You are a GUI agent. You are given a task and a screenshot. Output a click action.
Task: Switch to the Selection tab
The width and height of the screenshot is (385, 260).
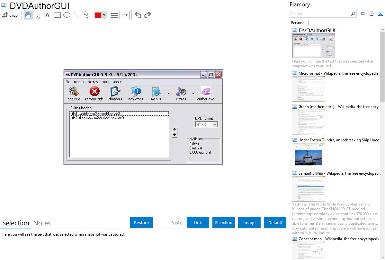16,223
